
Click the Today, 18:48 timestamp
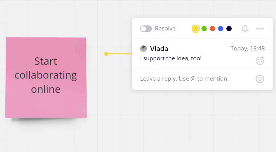pyautogui.click(x=247, y=49)
